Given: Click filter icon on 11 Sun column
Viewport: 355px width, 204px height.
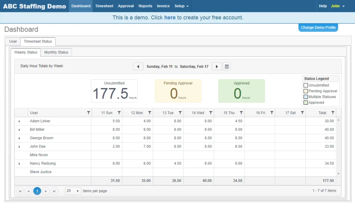Looking at the screenshot, I should pyautogui.click(x=119, y=113).
